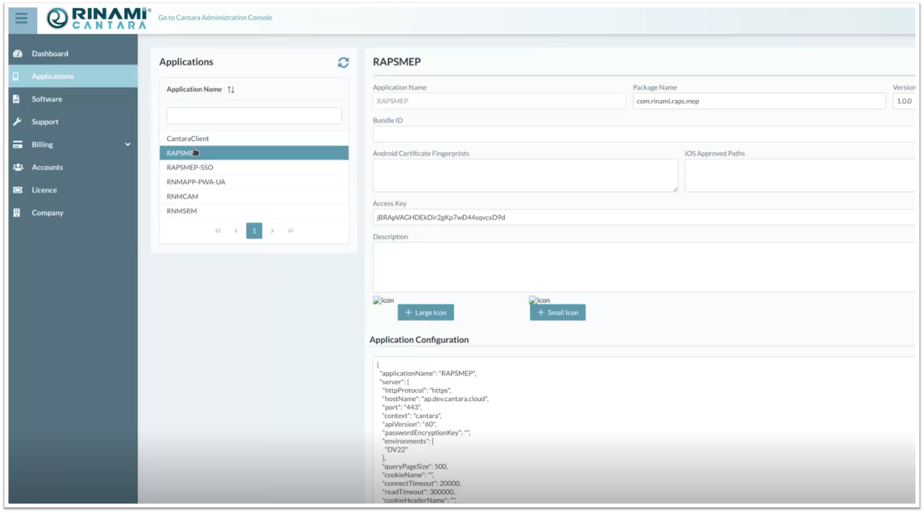This screenshot has height=513, width=924.
Task: Click the small icon image placeholder
Action: click(x=539, y=300)
